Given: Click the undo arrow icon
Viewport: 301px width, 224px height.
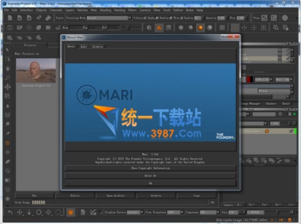Looking at the screenshot, I should (10, 212).
